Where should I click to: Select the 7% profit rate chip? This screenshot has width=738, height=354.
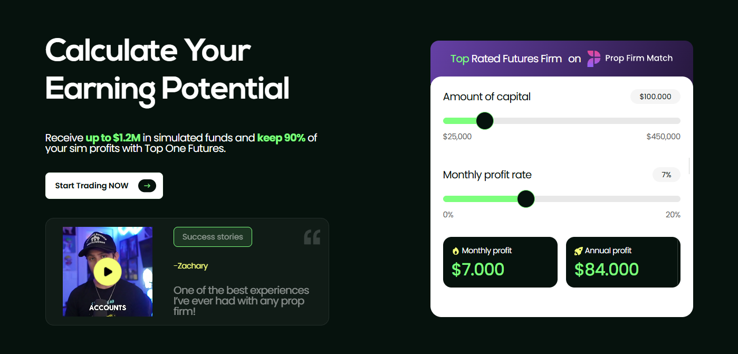coord(666,175)
